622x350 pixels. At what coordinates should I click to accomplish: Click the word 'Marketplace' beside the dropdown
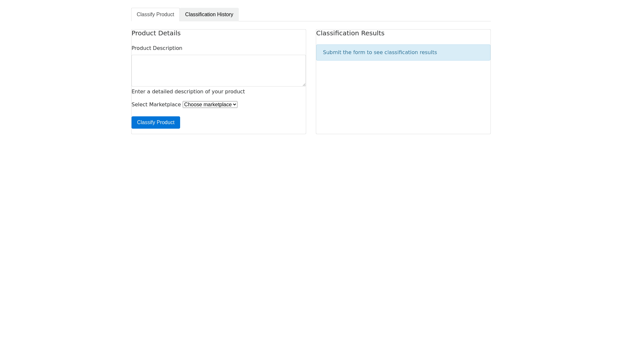165,104
